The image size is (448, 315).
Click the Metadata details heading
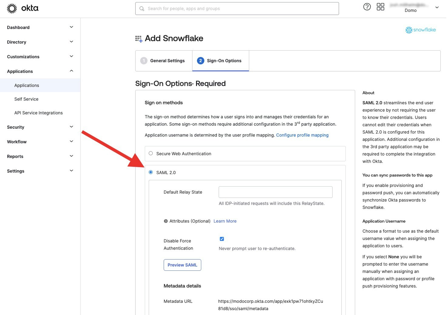182,286
